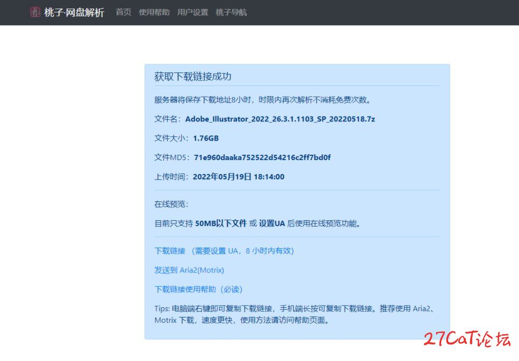Open 使用帮助 in the navigation bar
The width and height of the screenshot is (519, 361).
point(154,12)
